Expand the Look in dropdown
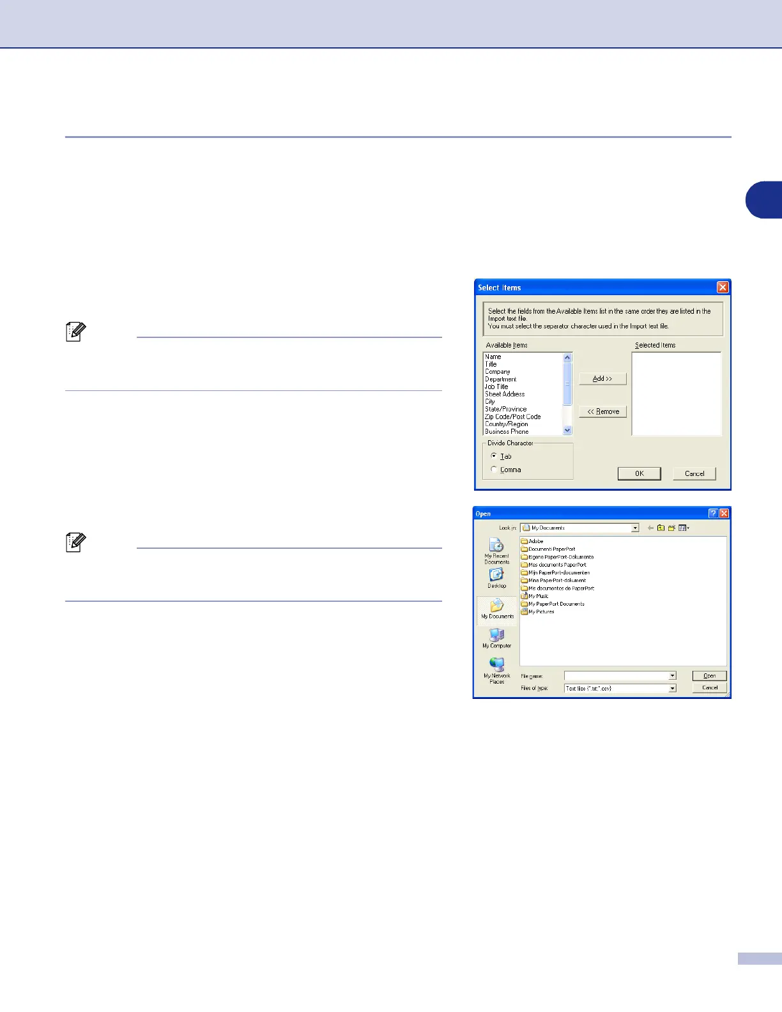Viewport: 782px width, 1012px height. coord(635,528)
